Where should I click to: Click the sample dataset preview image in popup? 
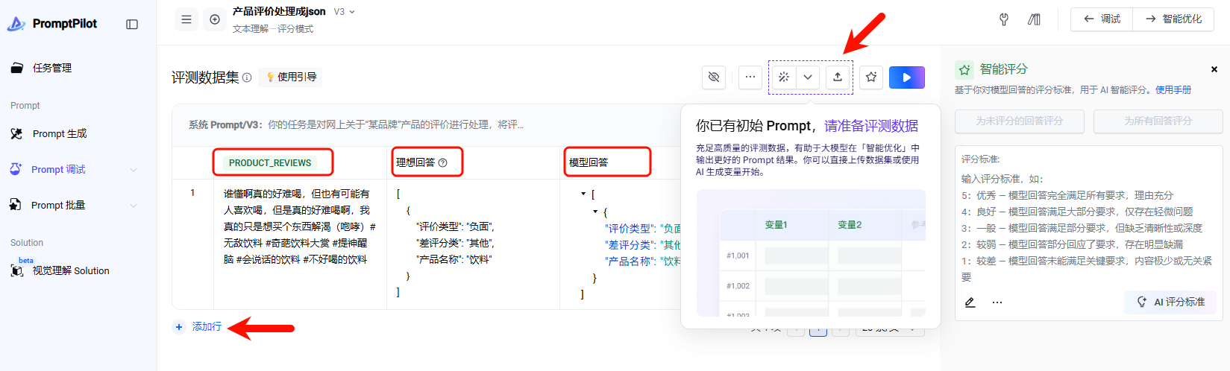pyautogui.click(x=811, y=253)
